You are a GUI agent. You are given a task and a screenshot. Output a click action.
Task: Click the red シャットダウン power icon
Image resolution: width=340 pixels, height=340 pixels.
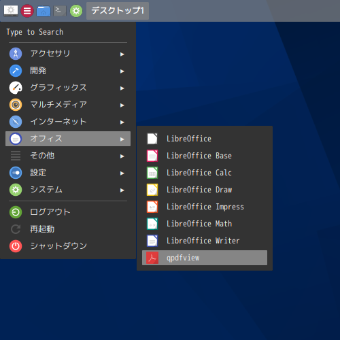(16, 246)
